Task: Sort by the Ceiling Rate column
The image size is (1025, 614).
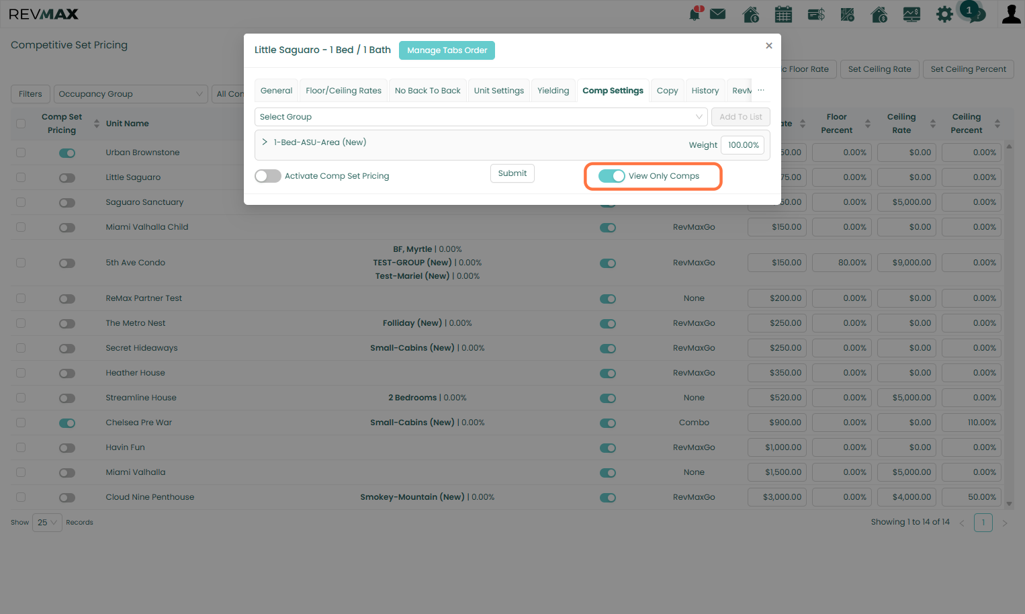Action: coord(932,124)
